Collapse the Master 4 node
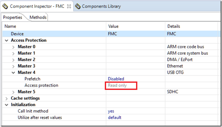 pos(13,73)
